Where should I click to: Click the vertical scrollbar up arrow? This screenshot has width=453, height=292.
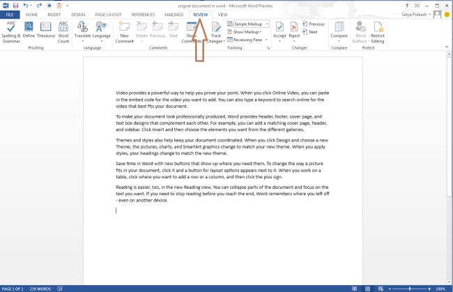[449, 54]
